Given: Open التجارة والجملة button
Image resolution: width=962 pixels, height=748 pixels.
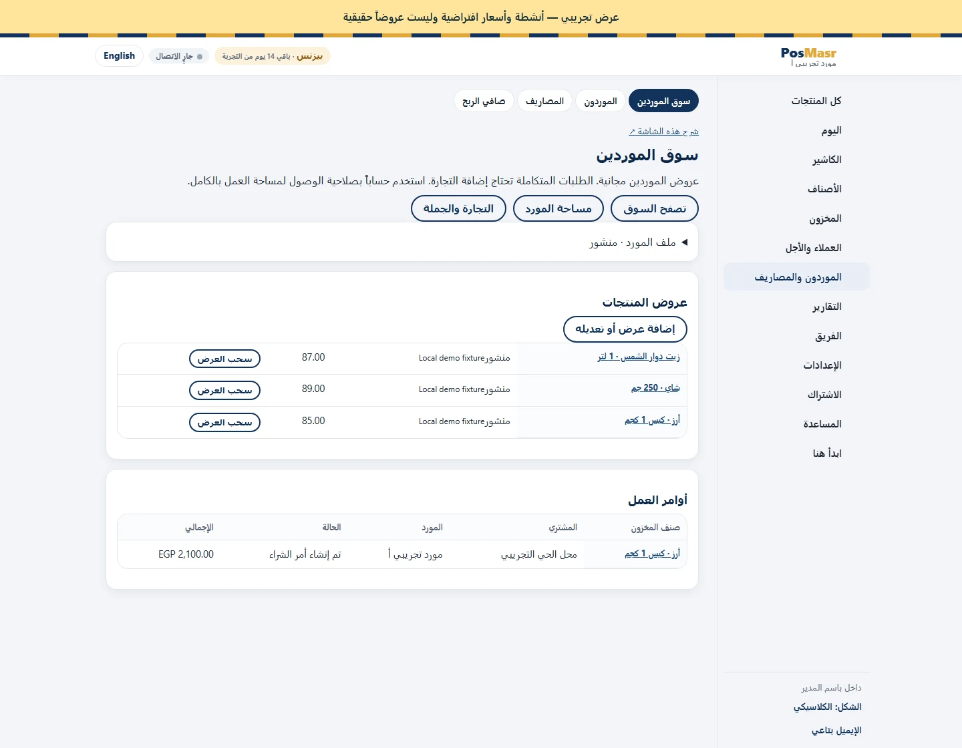Looking at the screenshot, I should pos(458,208).
